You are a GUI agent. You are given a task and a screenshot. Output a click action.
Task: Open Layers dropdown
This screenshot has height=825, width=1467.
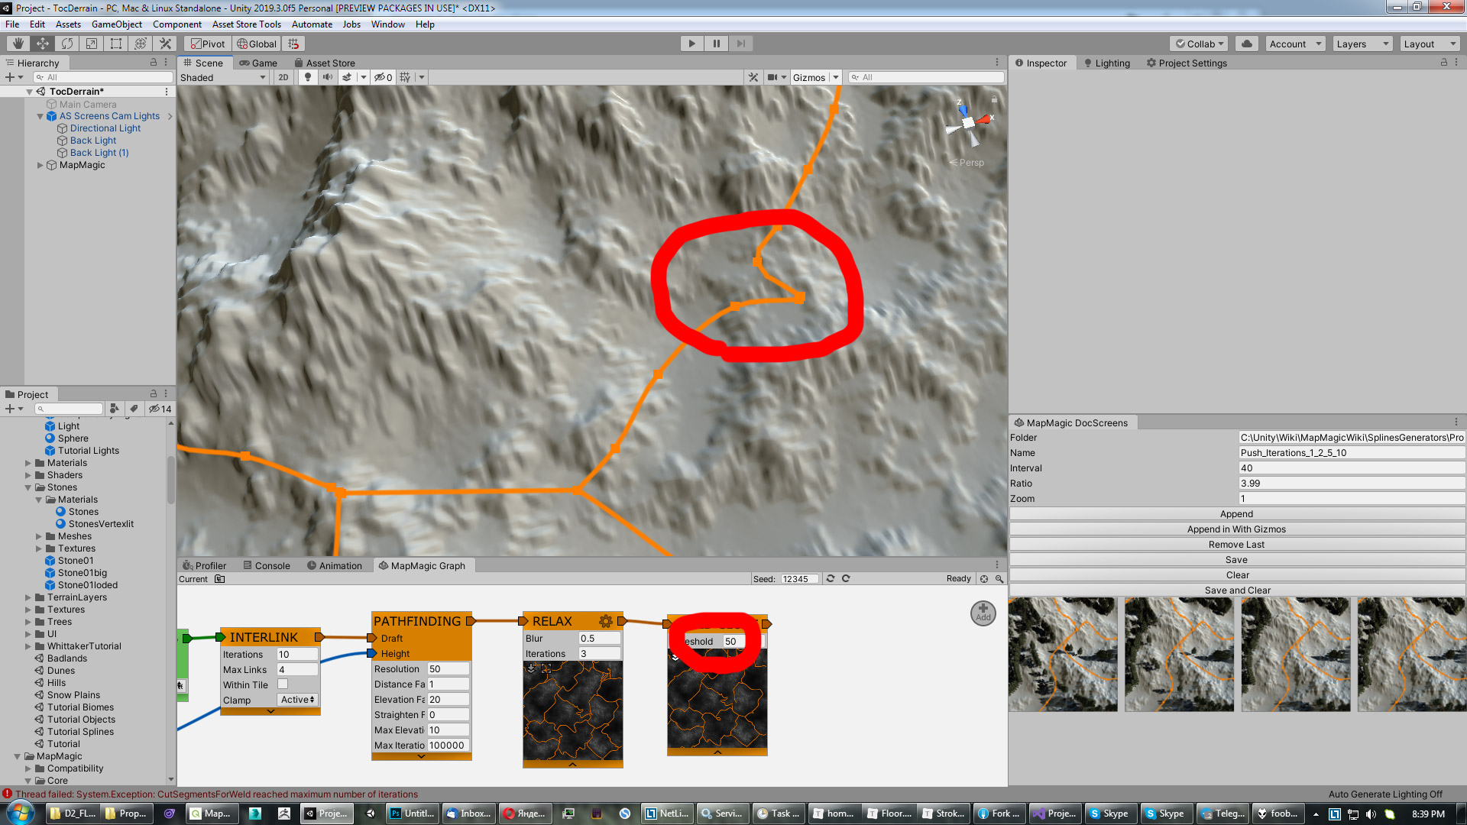coord(1362,44)
